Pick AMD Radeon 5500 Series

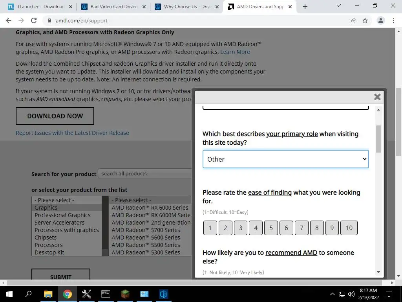(150, 245)
